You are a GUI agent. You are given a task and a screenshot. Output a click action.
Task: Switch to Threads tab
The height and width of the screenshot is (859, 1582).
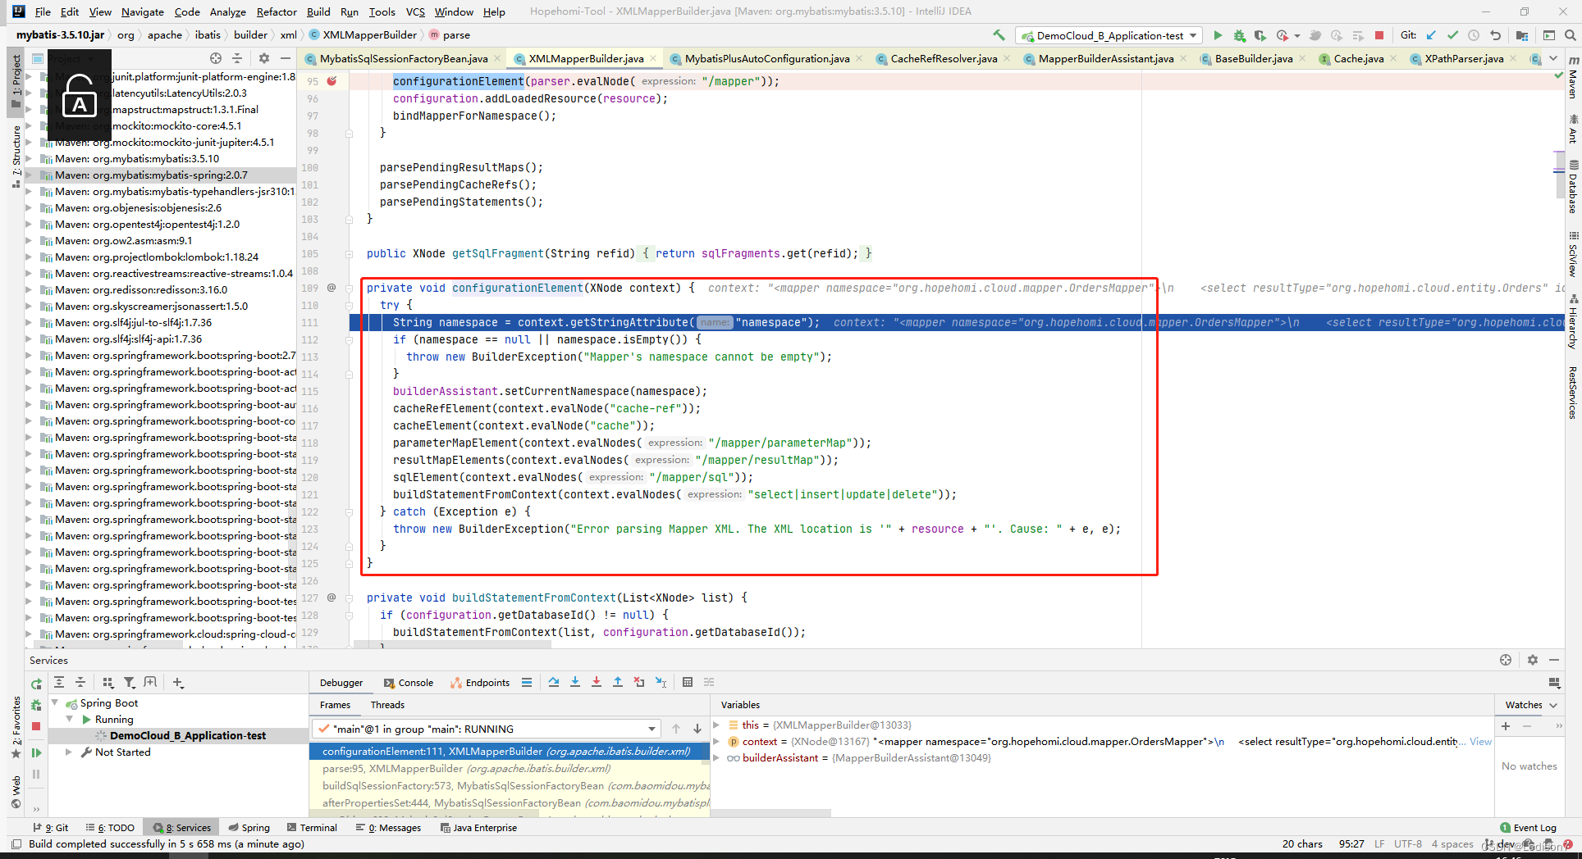[387, 705]
